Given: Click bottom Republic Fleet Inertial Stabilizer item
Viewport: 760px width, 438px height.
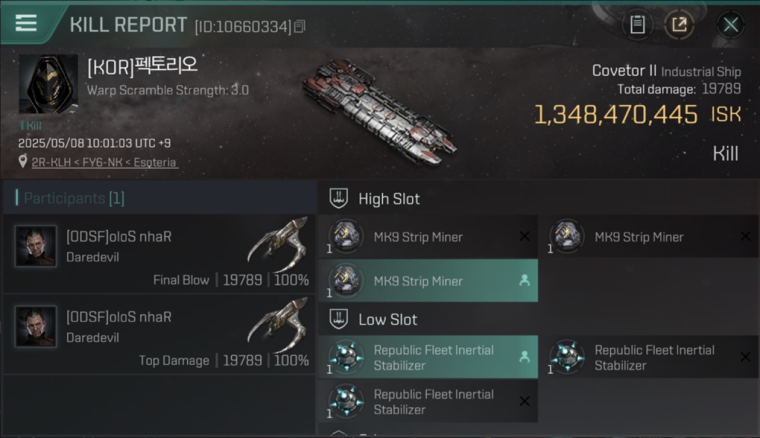Looking at the screenshot, I should 429,402.
